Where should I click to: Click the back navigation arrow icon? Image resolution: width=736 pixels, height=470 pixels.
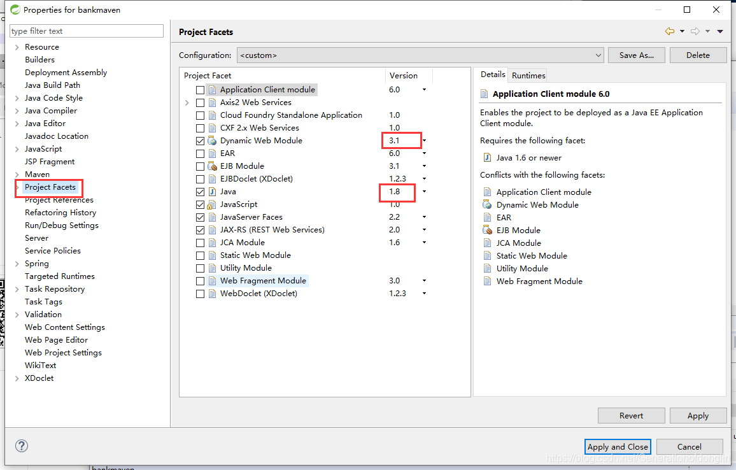[669, 31]
